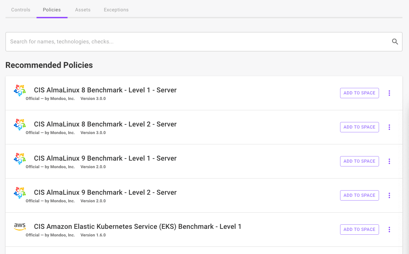Add AlmaLinux 8 Level 2 policy to space

[x=359, y=127]
